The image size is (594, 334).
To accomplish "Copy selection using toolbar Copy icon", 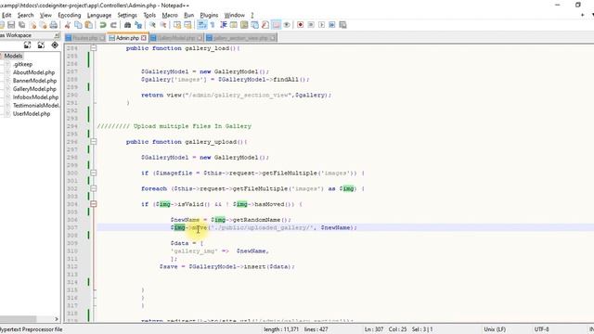I will coord(78,25).
